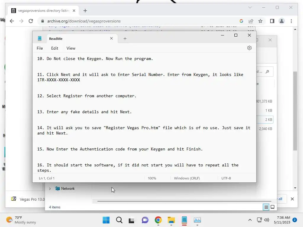Select the vegasproversions directory listing tab
This screenshot has height=227, width=303.
coord(43,11)
